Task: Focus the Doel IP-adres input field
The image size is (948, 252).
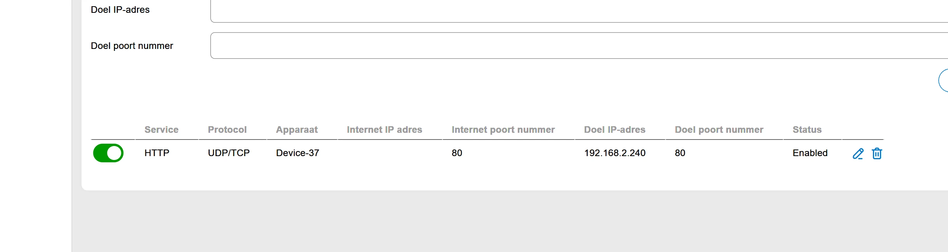Action: tap(579, 11)
